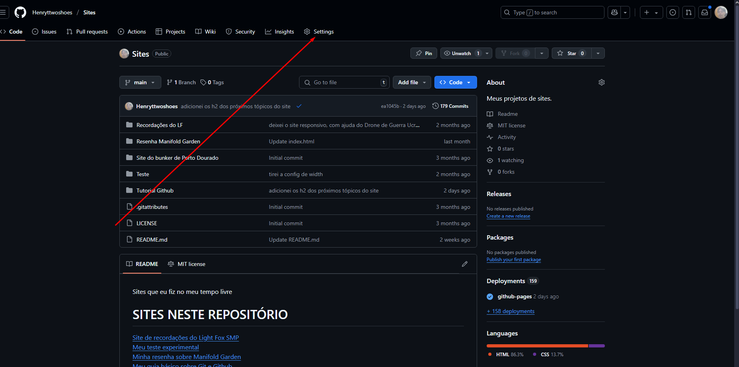Open the + 158 deployments link
This screenshot has width=739, height=367.
pyautogui.click(x=511, y=311)
